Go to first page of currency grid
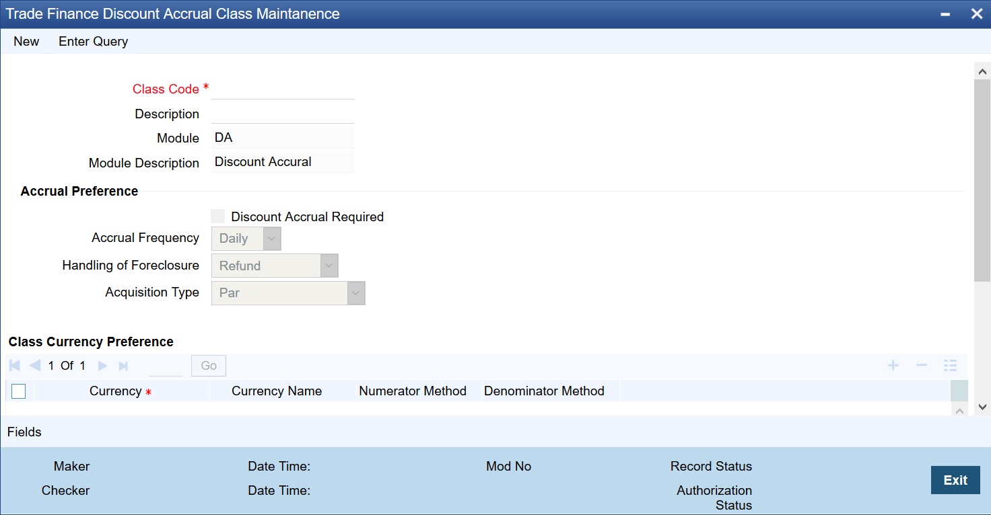This screenshot has width=991, height=515. pyautogui.click(x=14, y=366)
